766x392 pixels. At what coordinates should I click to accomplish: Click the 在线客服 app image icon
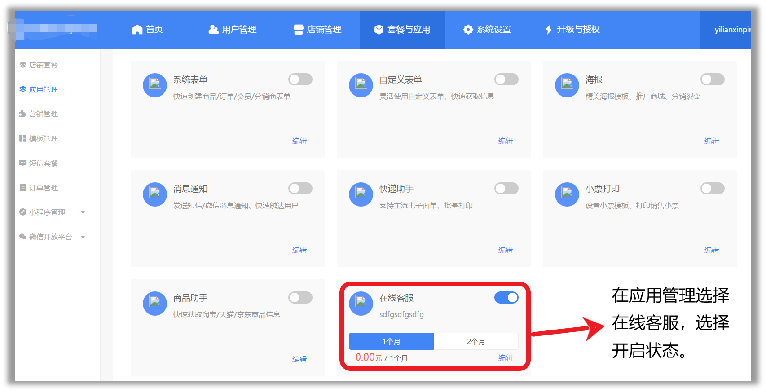point(361,304)
